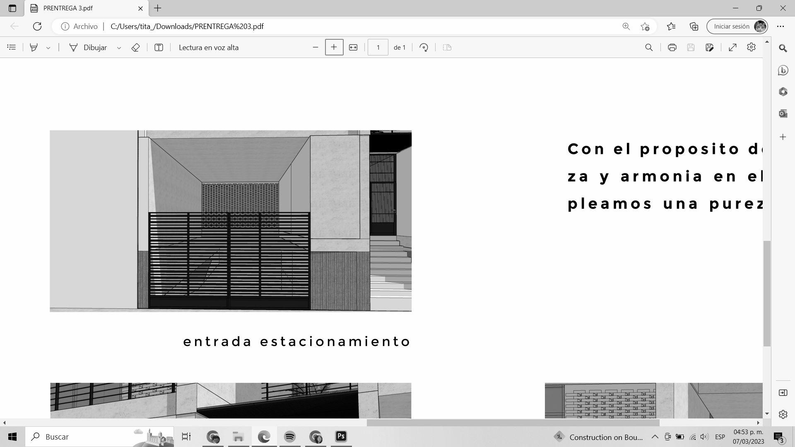Open Spotify from the taskbar

pos(290,437)
